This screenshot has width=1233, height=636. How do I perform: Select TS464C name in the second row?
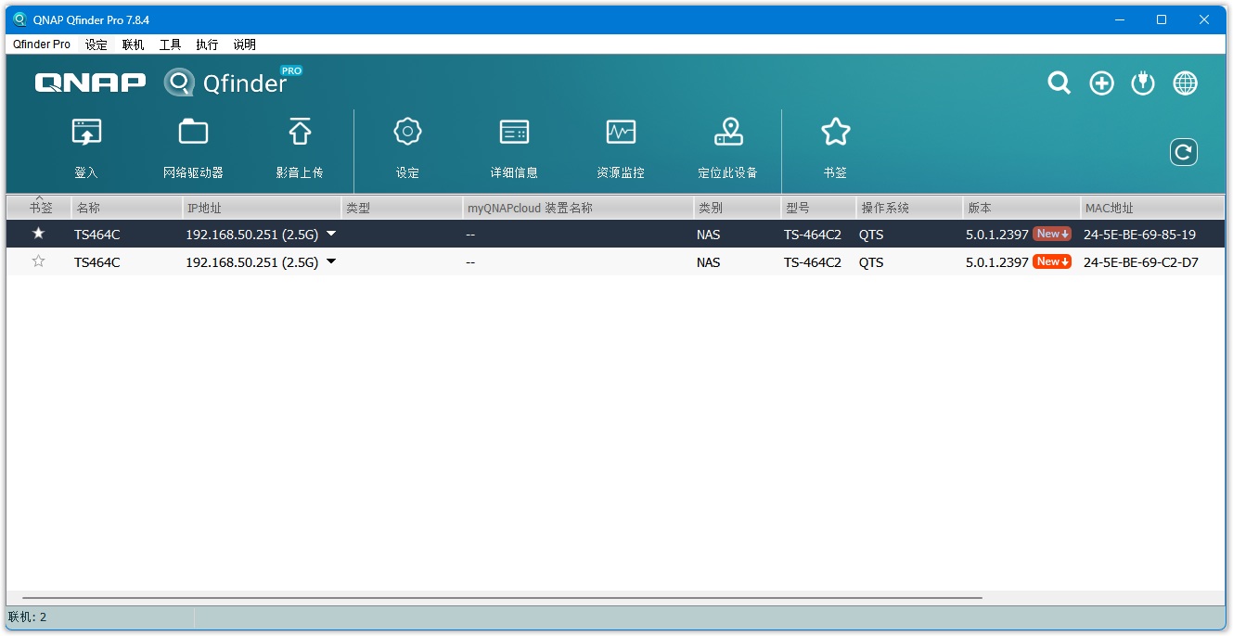pos(97,262)
